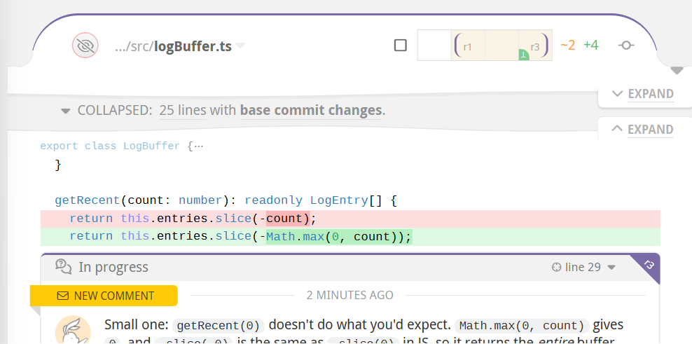Select revision r3 in the file matrix
This screenshot has width=692, height=344.
[x=535, y=46]
